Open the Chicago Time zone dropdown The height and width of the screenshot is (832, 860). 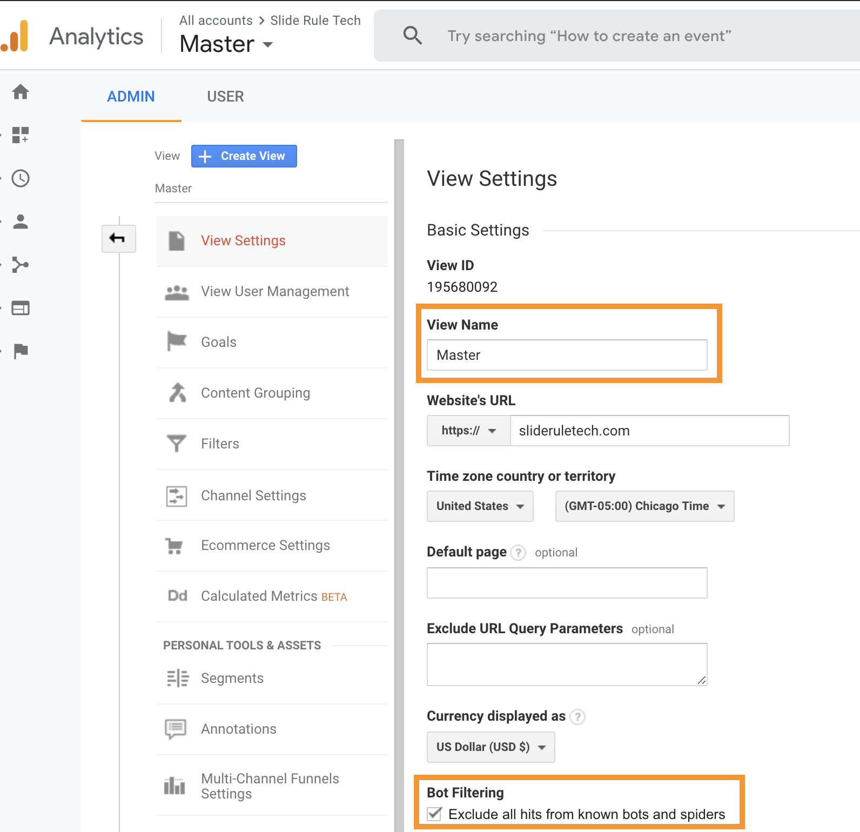644,506
